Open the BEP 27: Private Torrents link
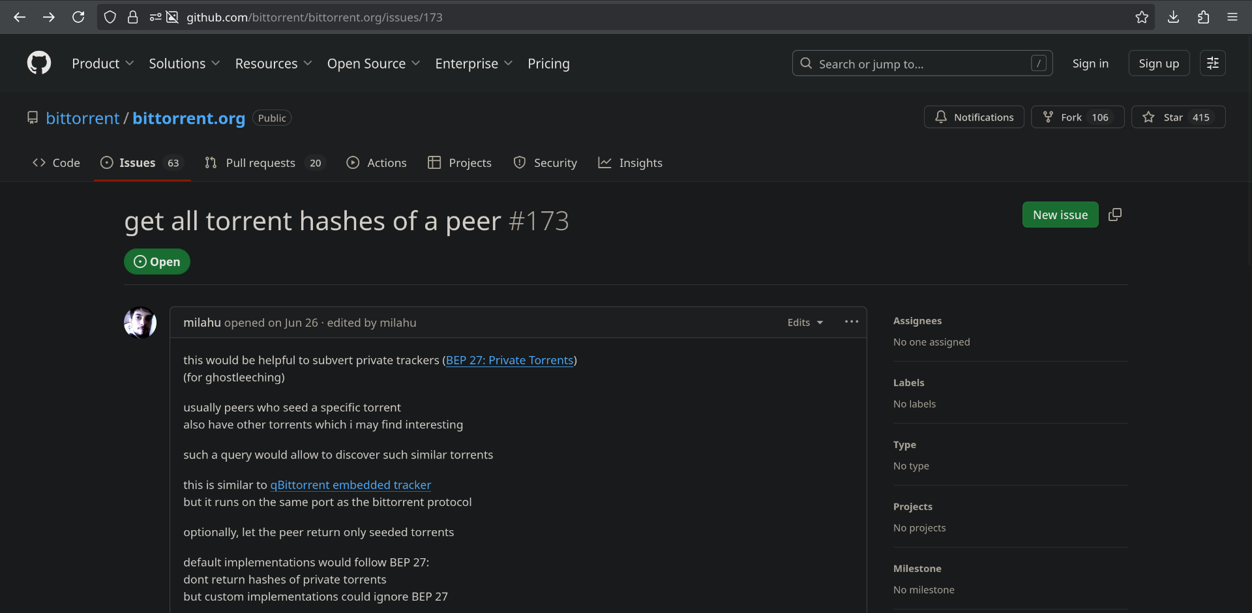This screenshot has height=613, width=1252. point(509,360)
